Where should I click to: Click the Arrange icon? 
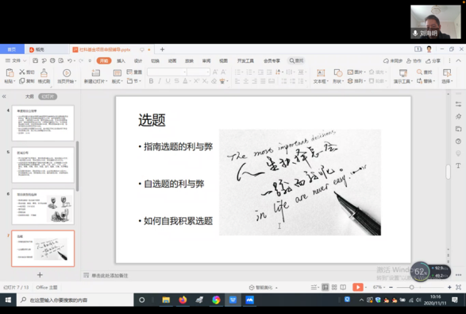click(350, 81)
